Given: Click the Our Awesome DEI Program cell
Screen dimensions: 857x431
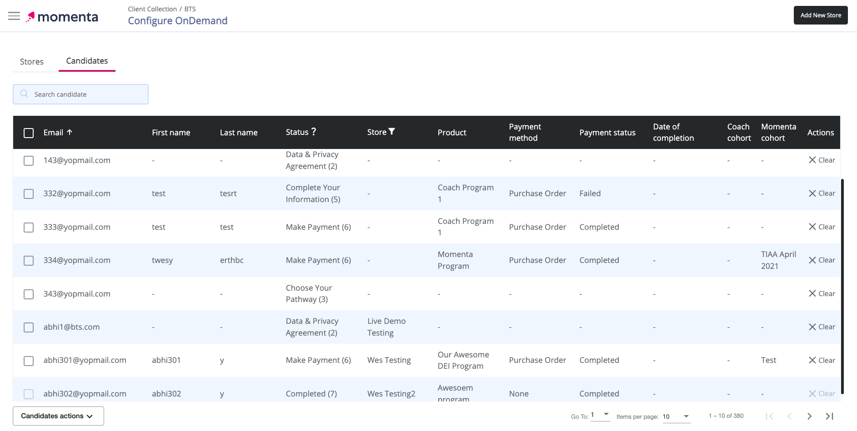Looking at the screenshot, I should click(x=463, y=360).
